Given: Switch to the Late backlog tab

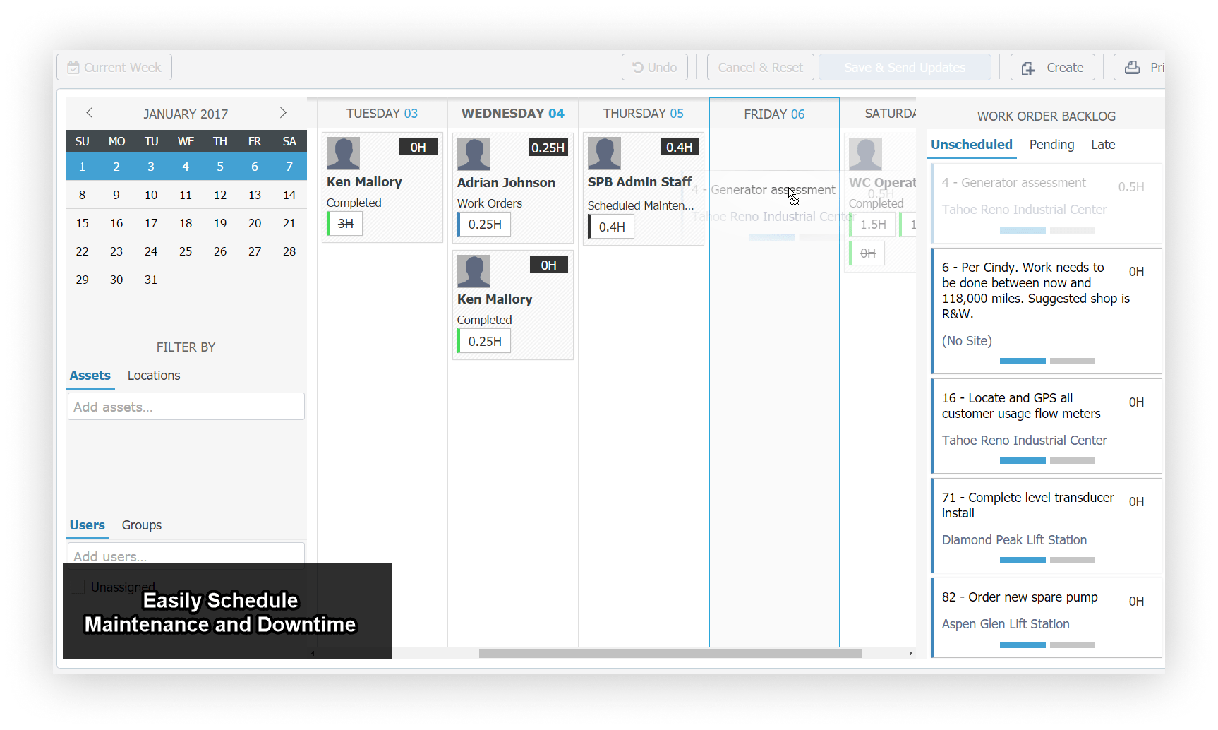Looking at the screenshot, I should pos(1103,145).
